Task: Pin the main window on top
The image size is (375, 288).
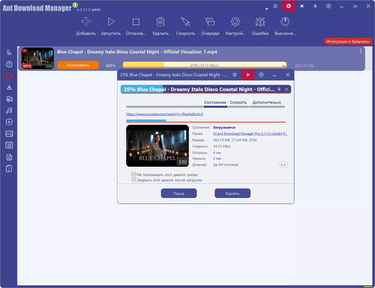Action: (x=315, y=6)
